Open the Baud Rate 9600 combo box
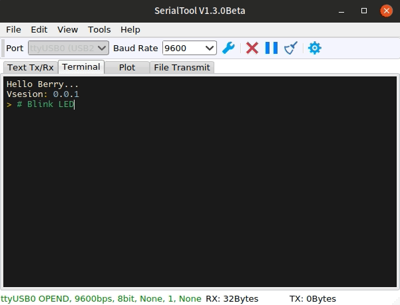Viewport: 400px width, 305px height. click(x=190, y=48)
